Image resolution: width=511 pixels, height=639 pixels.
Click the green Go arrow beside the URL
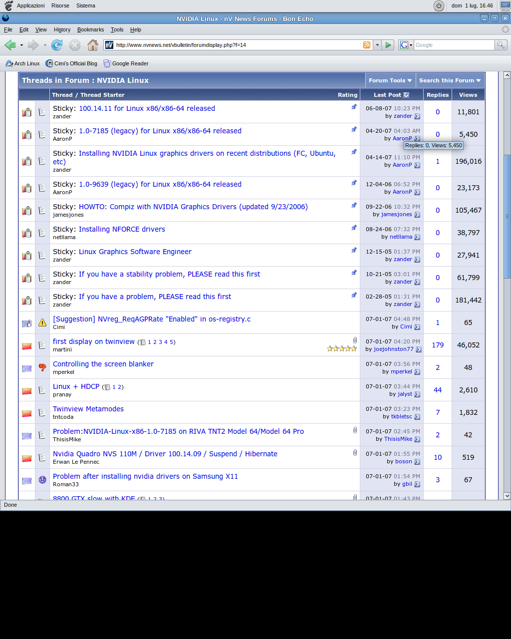click(389, 45)
